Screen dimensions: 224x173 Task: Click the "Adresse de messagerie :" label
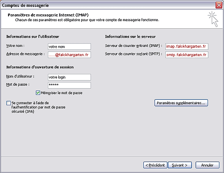(x=25, y=54)
